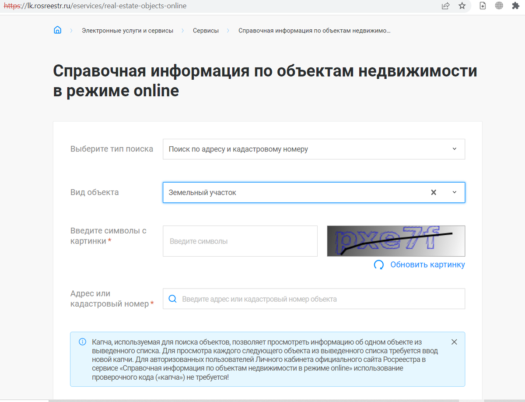Clear the 'Земельный участок' selection with X

pos(434,192)
